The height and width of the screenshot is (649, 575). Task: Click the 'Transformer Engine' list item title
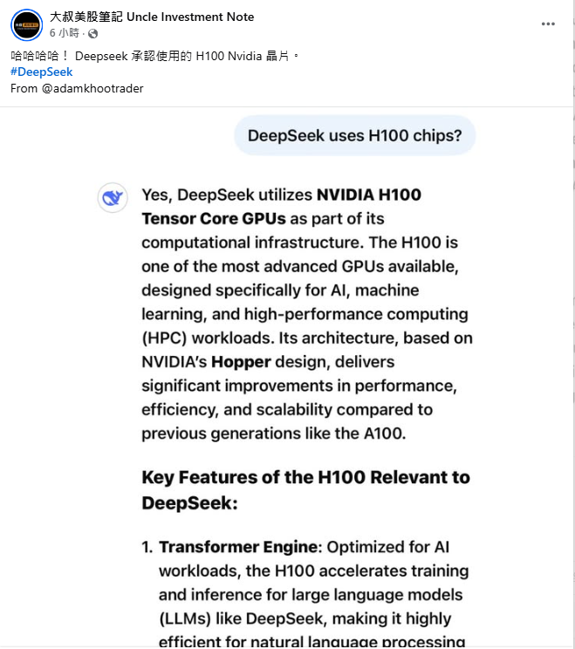point(238,547)
